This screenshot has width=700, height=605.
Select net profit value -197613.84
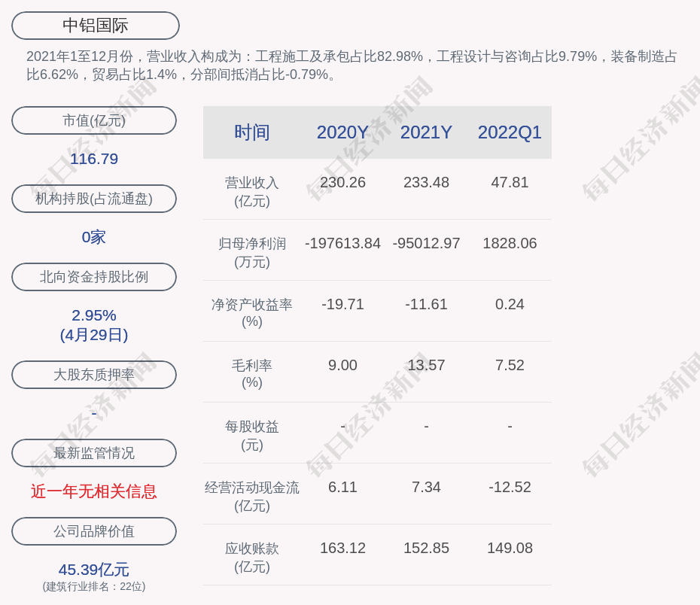[343, 243]
